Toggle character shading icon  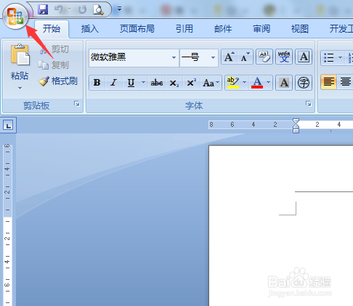coord(284,83)
